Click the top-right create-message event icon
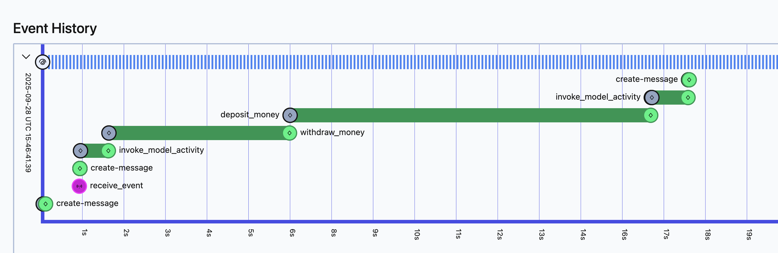Image resolution: width=778 pixels, height=253 pixels. click(x=689, y=80)
